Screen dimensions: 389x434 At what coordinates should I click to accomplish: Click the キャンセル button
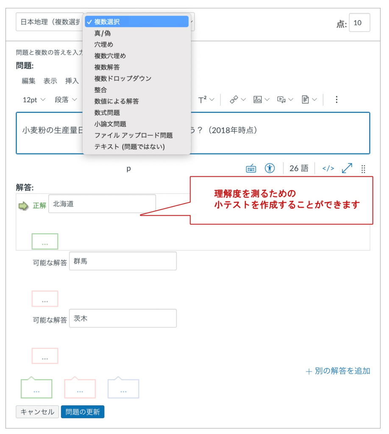[37, 412]
